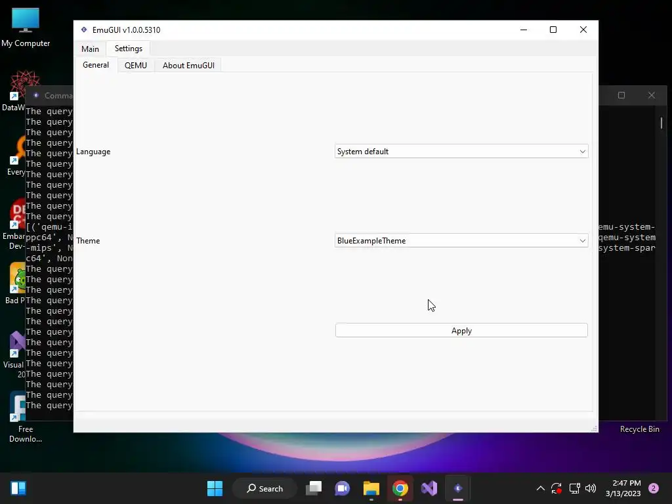Image resolution: width=672 pixels, height=504 pixels.
Task: Select the Embarcadero Dev-C++ desktop shortcut
Action: click(x=14, y=224)
